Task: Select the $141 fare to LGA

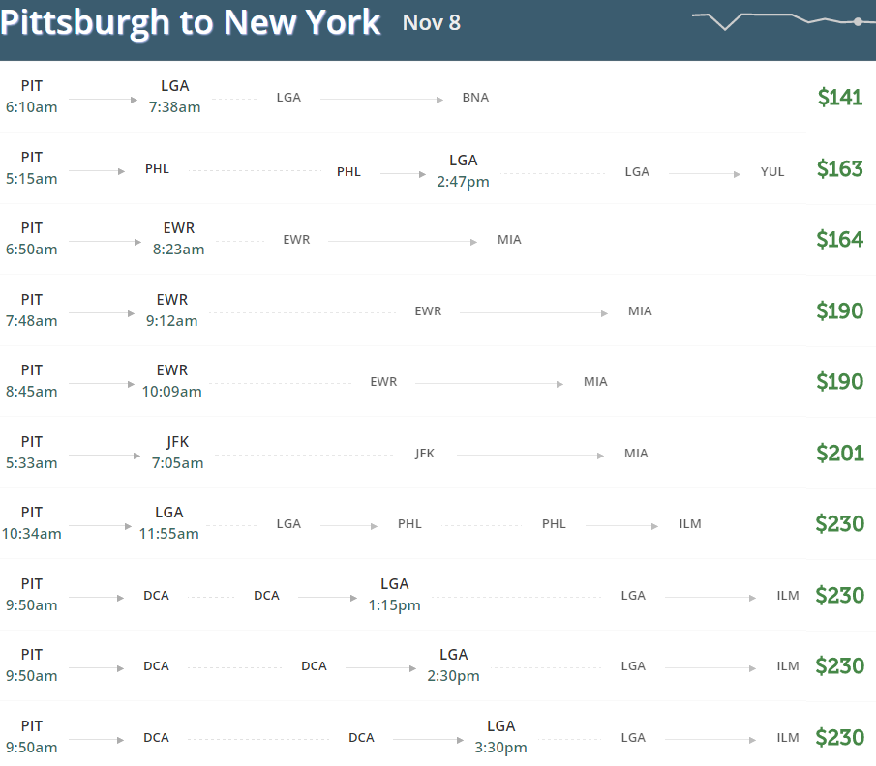Action: click(x=839, y=97)
